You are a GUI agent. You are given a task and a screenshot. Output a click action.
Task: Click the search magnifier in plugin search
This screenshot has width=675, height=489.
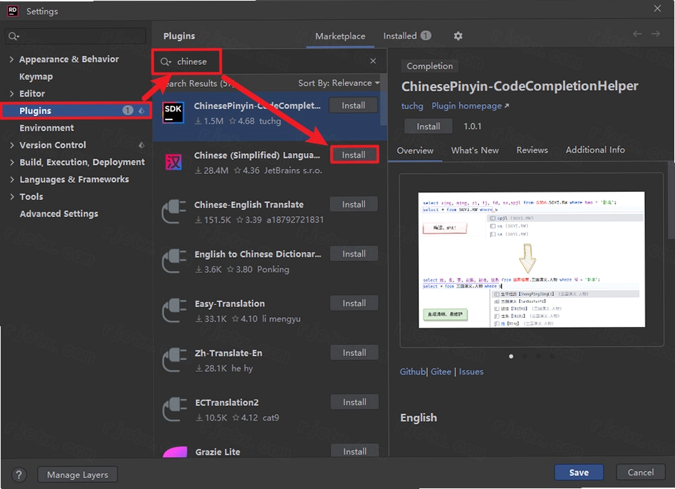tap(166, 61)
